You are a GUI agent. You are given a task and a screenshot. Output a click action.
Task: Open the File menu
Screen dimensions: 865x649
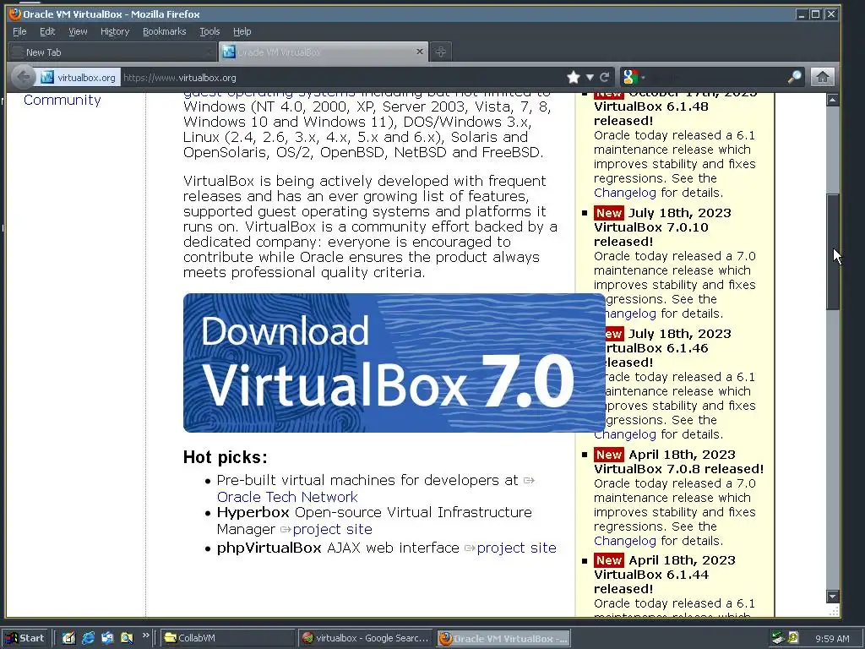click(19, 31)
